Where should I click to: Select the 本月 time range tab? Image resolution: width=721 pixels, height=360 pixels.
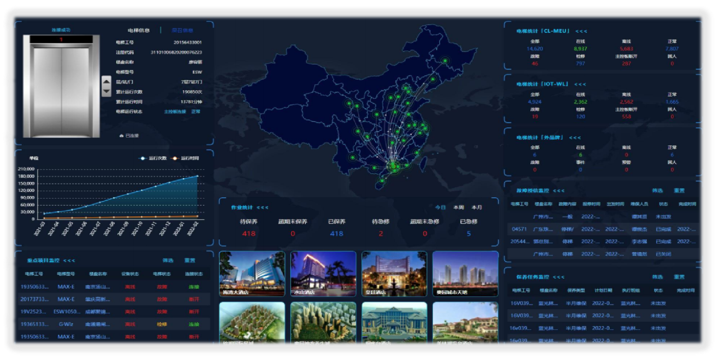pos(477,207)
